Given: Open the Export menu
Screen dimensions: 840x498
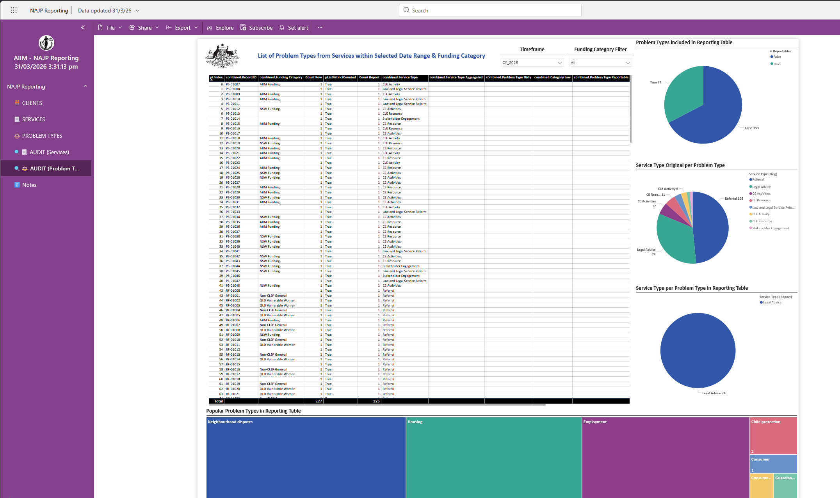Looking at the screenshot, I should pyautogui.click(x=182, y=28).
